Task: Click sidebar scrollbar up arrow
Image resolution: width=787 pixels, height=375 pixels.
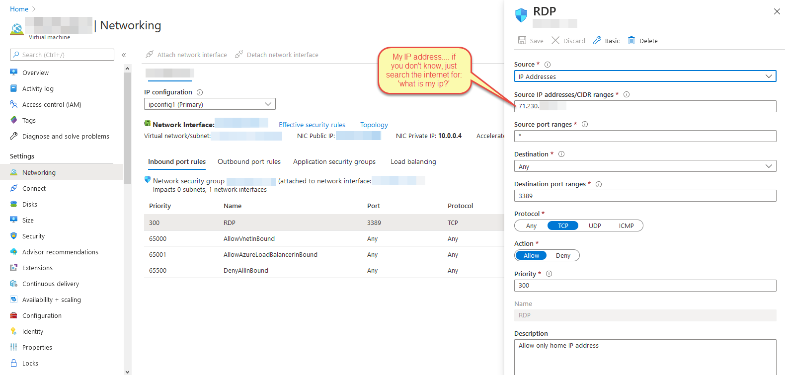Action: point(127,69)
